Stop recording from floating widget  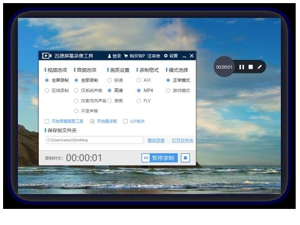251,67
